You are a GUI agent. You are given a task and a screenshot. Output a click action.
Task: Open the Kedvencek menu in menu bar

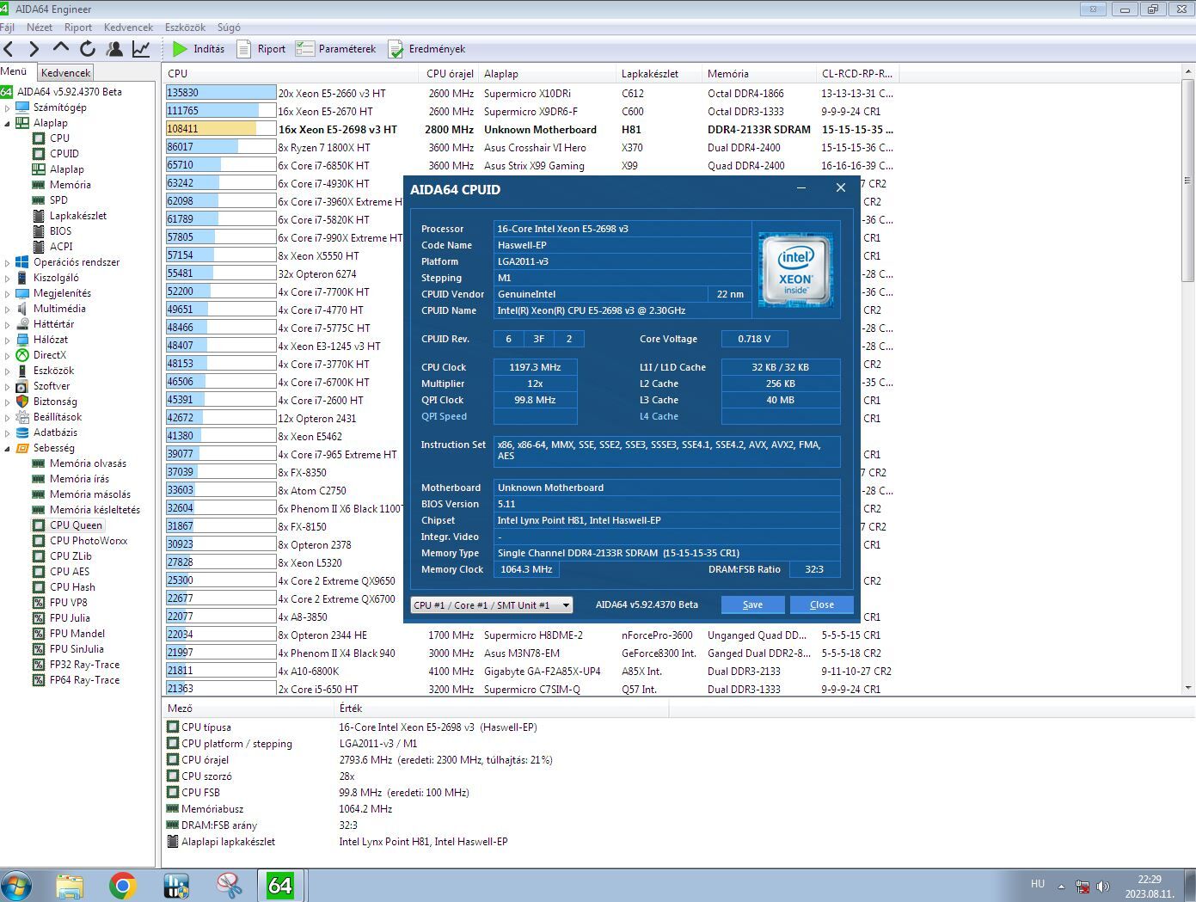pyautogui.click(x=128, y=28)
